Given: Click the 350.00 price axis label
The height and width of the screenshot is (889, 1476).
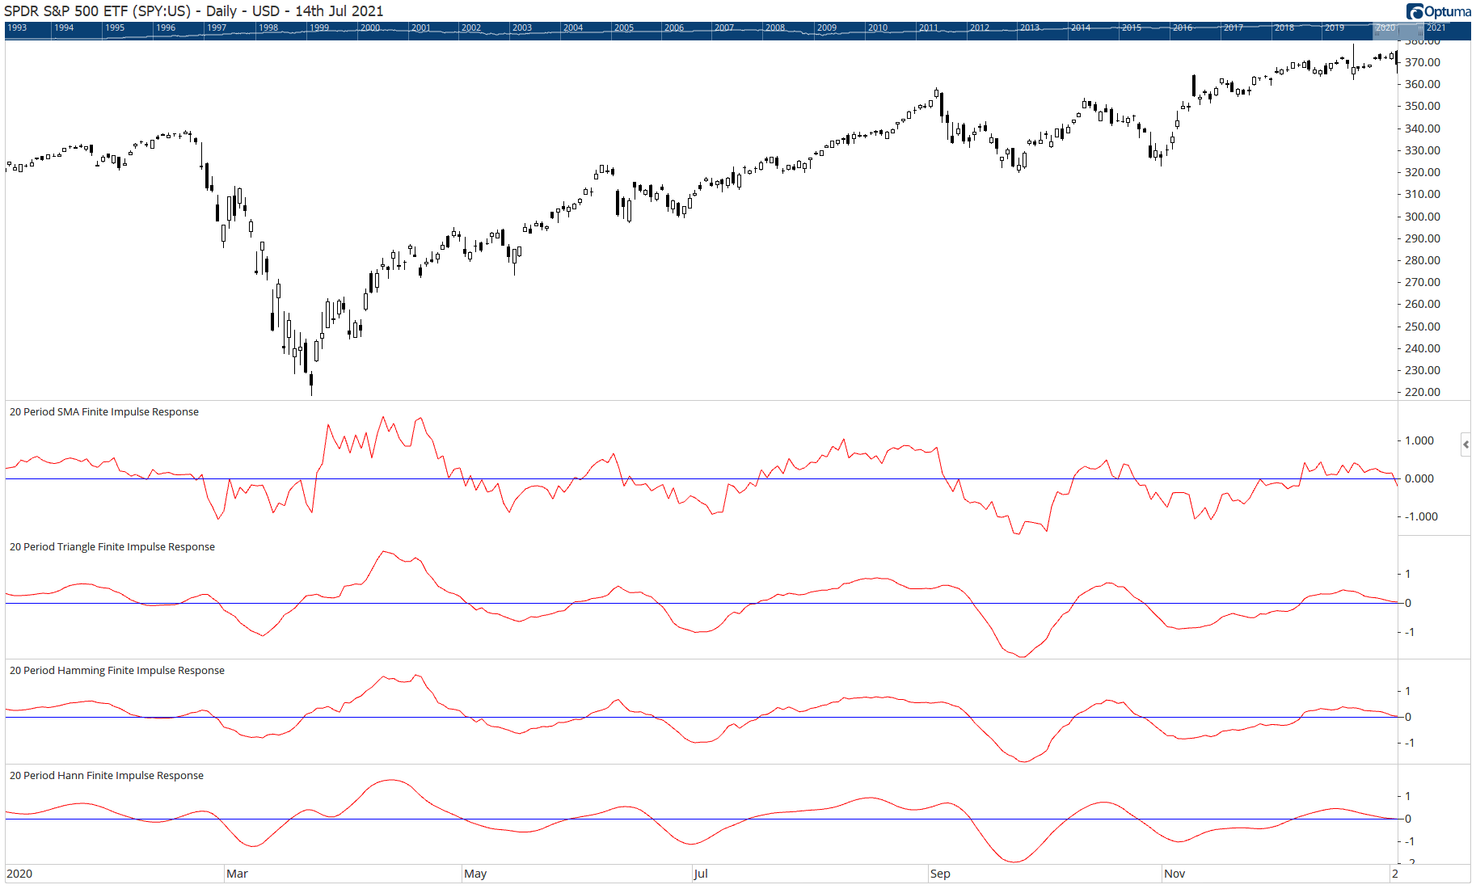Looking at the screenshot, I should click(1423, 106).
